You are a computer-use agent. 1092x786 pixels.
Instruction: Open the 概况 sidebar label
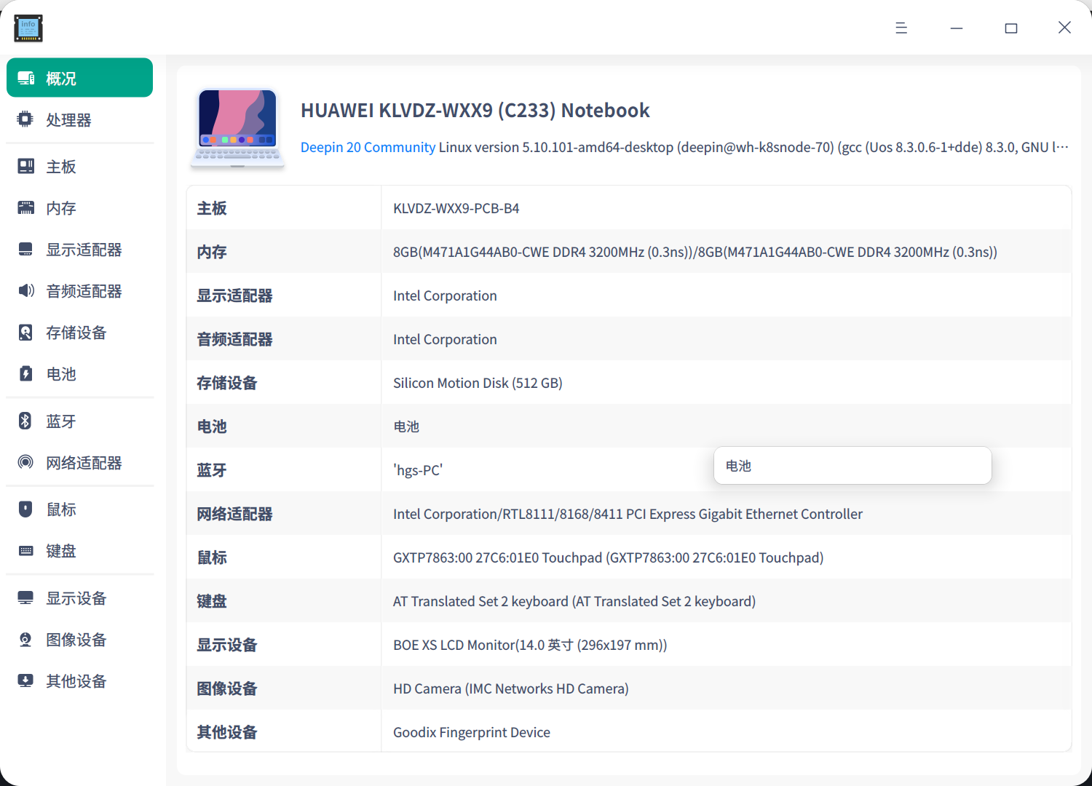[61, 79]
